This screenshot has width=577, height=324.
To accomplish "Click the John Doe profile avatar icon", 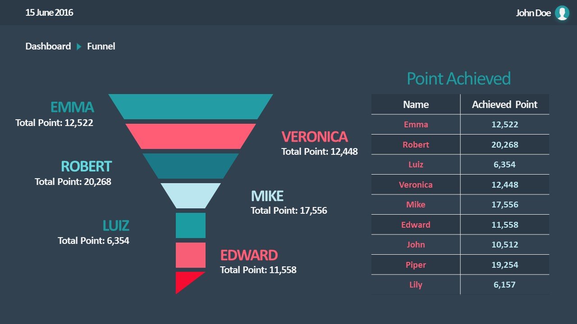I will tap(562, 13).
